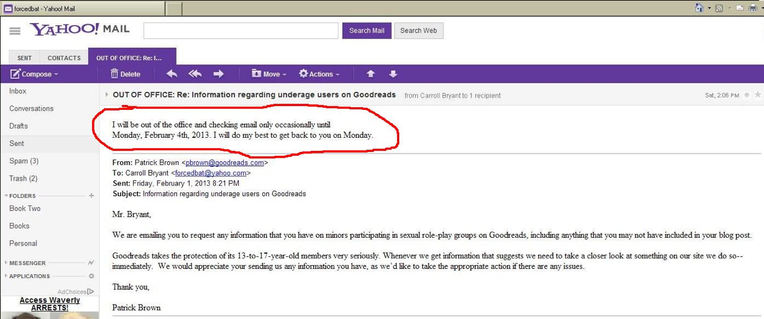Viewport: 764px width, 319px height.
Task: Click the RSS feeds icon in browser toolbar
Action: pos(719,8)
